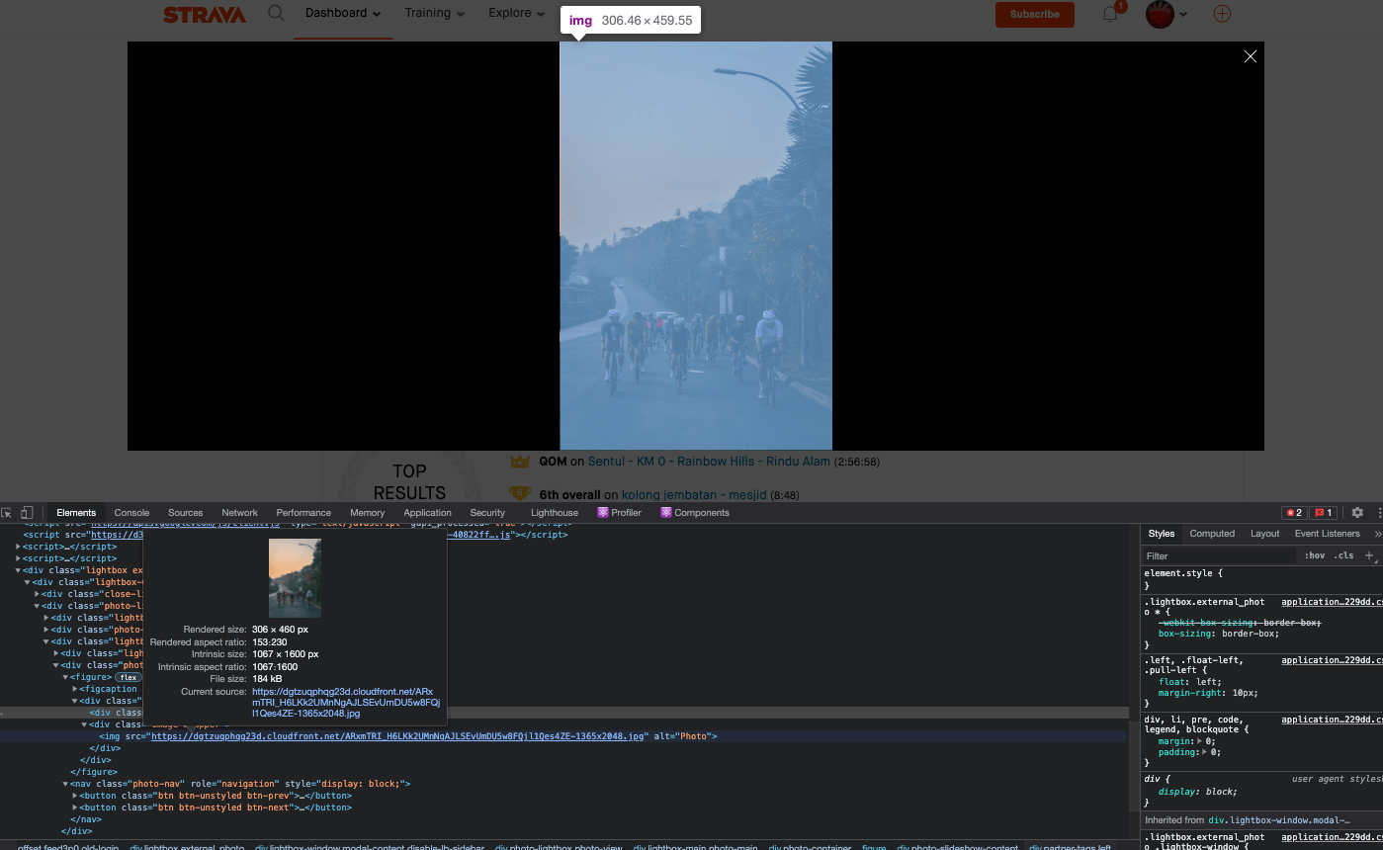Image resolution: width=1383 pixels, height=850 pixels.
Task: Click the Strava logo
Action: 205,15
